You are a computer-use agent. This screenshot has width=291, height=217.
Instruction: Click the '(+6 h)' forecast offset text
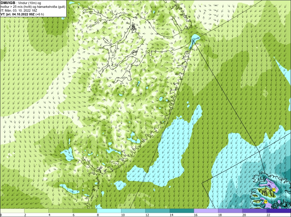[x=40, y=14]
